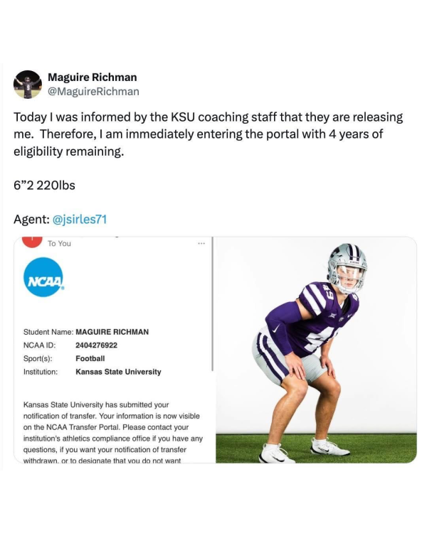
Task: Open the @MaguireRichman handle
Action: pyautogui.click(x=93, y=92)
